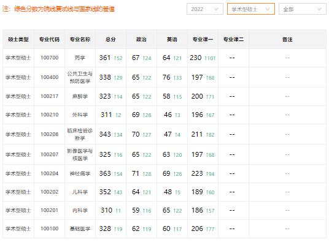Select the orange note about green scores

58,9
